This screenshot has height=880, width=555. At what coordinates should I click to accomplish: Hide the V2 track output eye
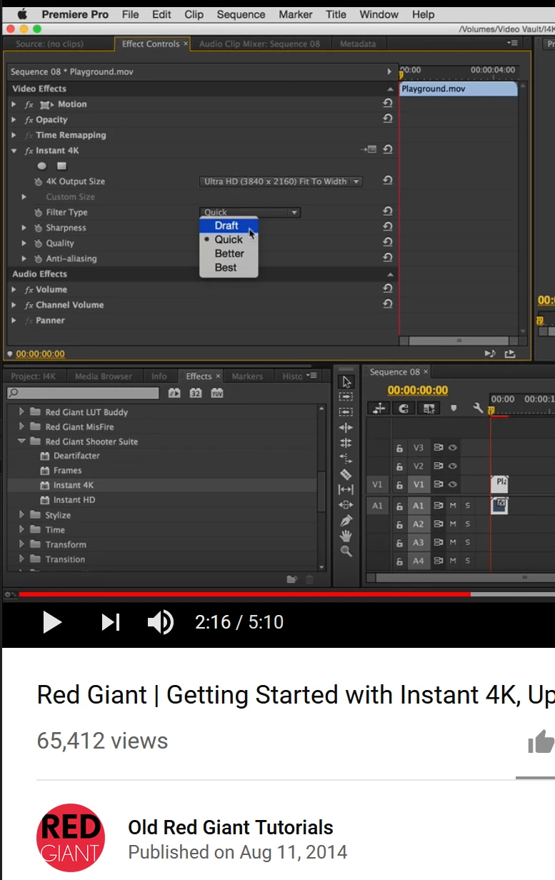click(x=453, y=466)
